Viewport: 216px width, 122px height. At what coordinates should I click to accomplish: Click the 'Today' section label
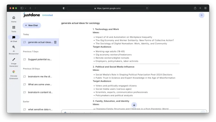26,34
